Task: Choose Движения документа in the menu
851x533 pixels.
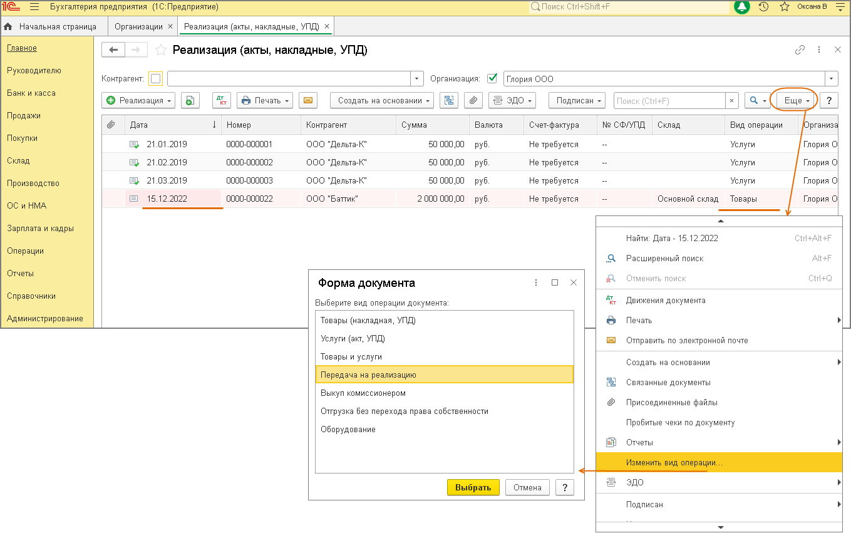Action: point(719,300)
